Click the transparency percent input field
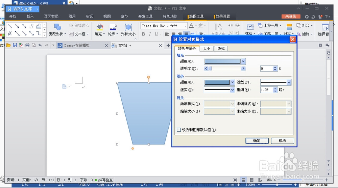338x188 pixels. (267, 69)
